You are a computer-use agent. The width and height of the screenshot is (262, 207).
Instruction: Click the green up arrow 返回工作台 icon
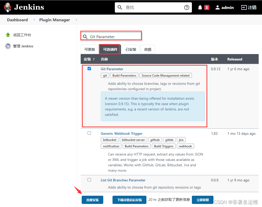point(8,35)
